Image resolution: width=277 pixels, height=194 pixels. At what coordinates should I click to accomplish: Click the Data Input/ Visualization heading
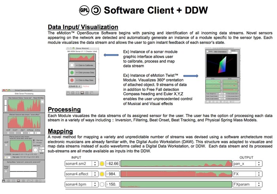[83, 27]
